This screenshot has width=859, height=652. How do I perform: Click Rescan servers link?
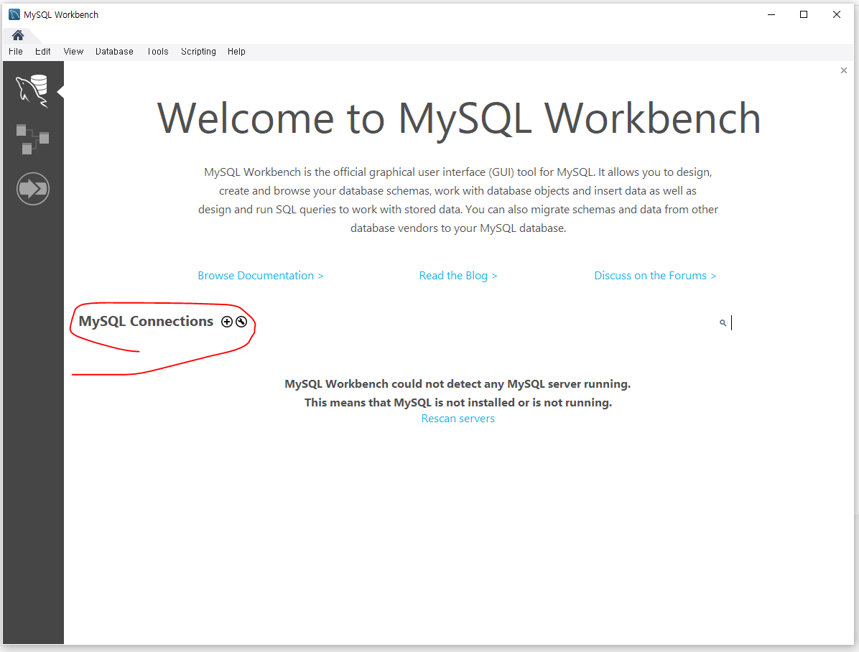[458, 419]
